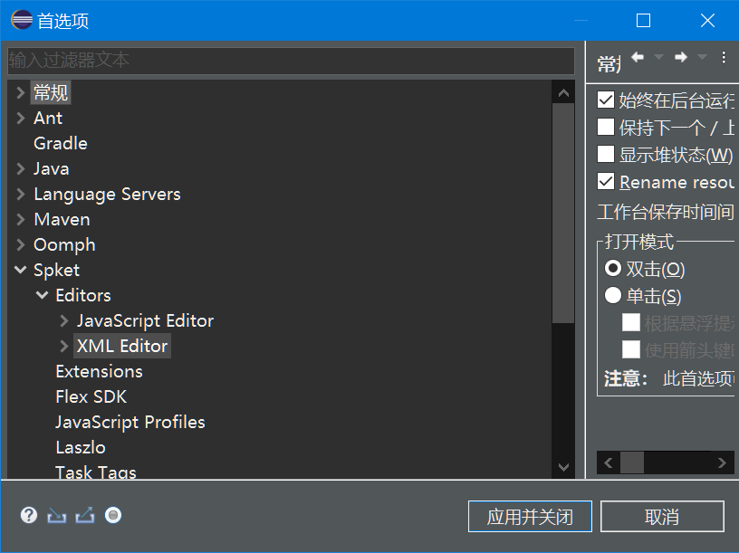Click the filter text input field

click(290, 61)
